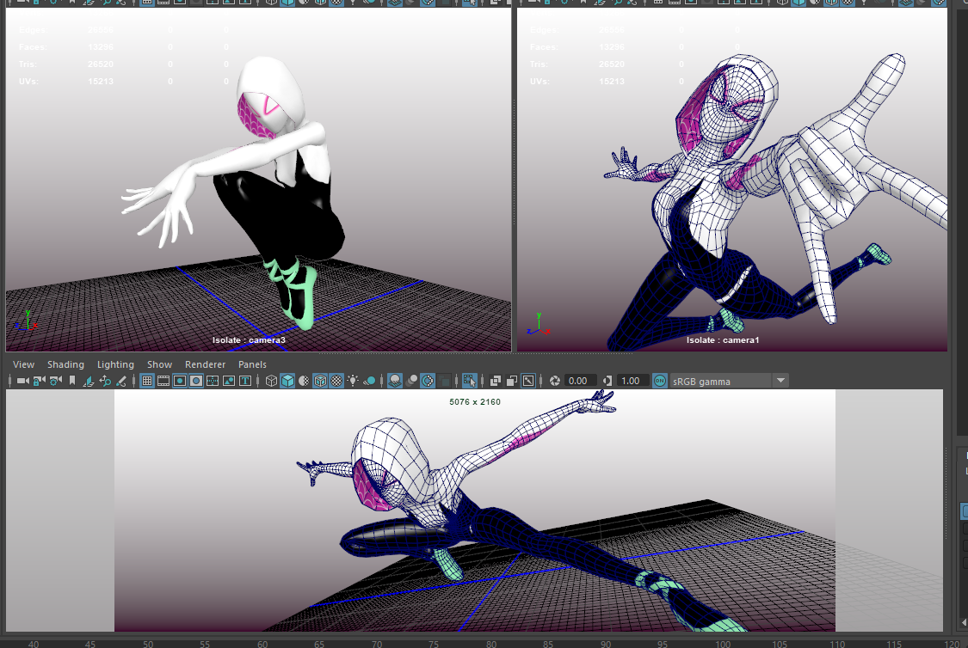
Task: Open the View panel menu
Action: coord(23,364)
